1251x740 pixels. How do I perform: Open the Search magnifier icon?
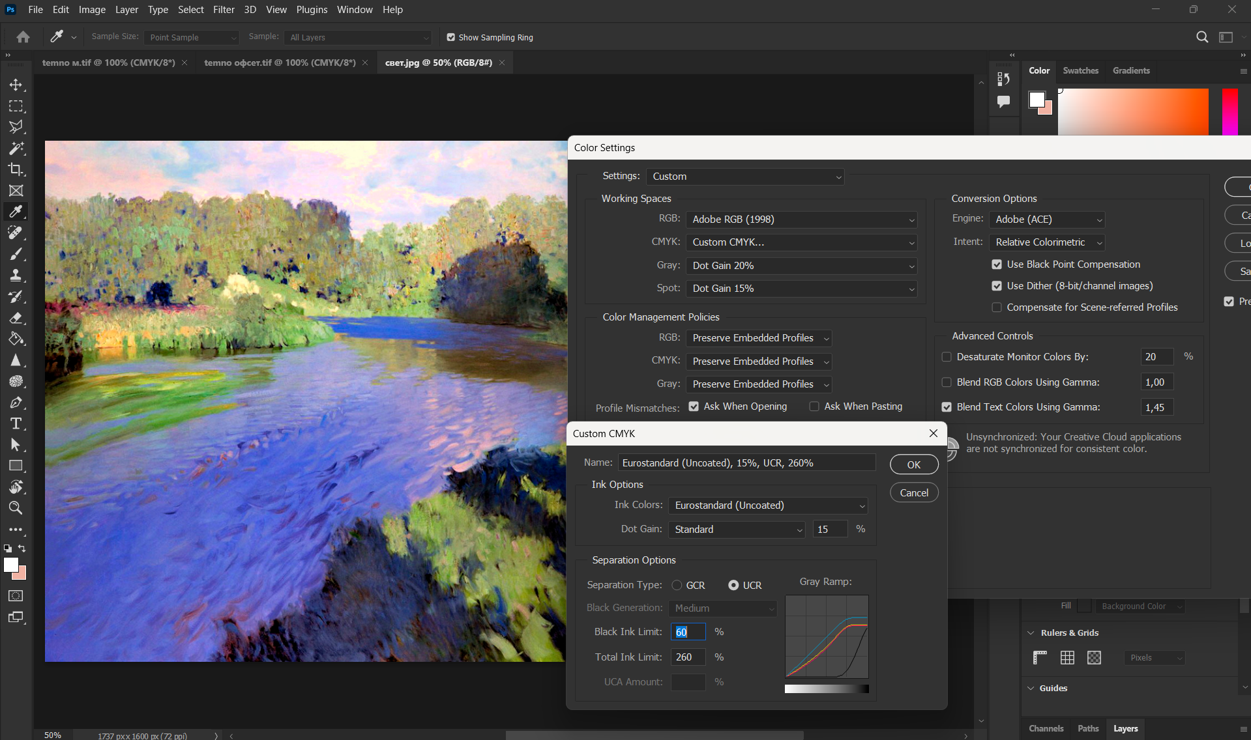(1202, 37)
